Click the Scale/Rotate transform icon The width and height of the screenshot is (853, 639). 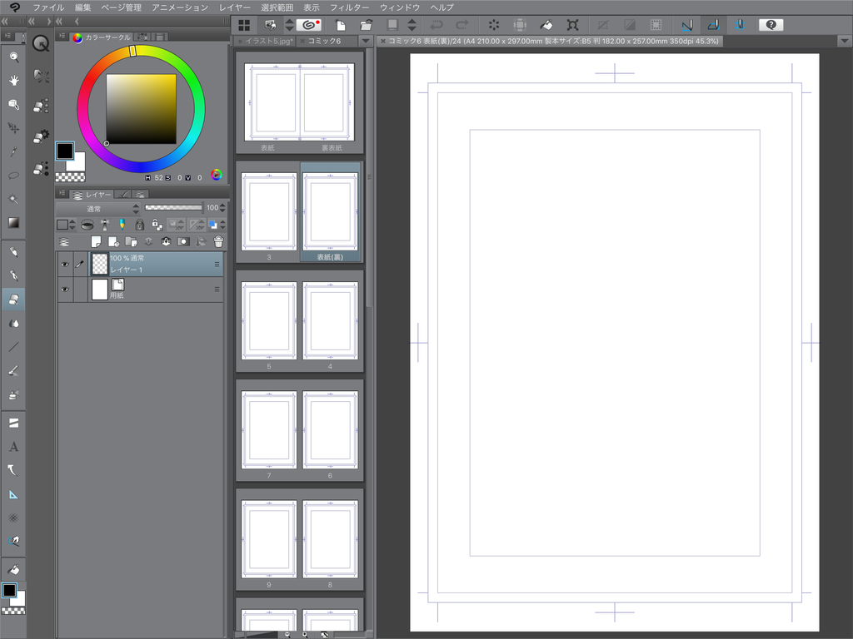(x=572, y=25)
